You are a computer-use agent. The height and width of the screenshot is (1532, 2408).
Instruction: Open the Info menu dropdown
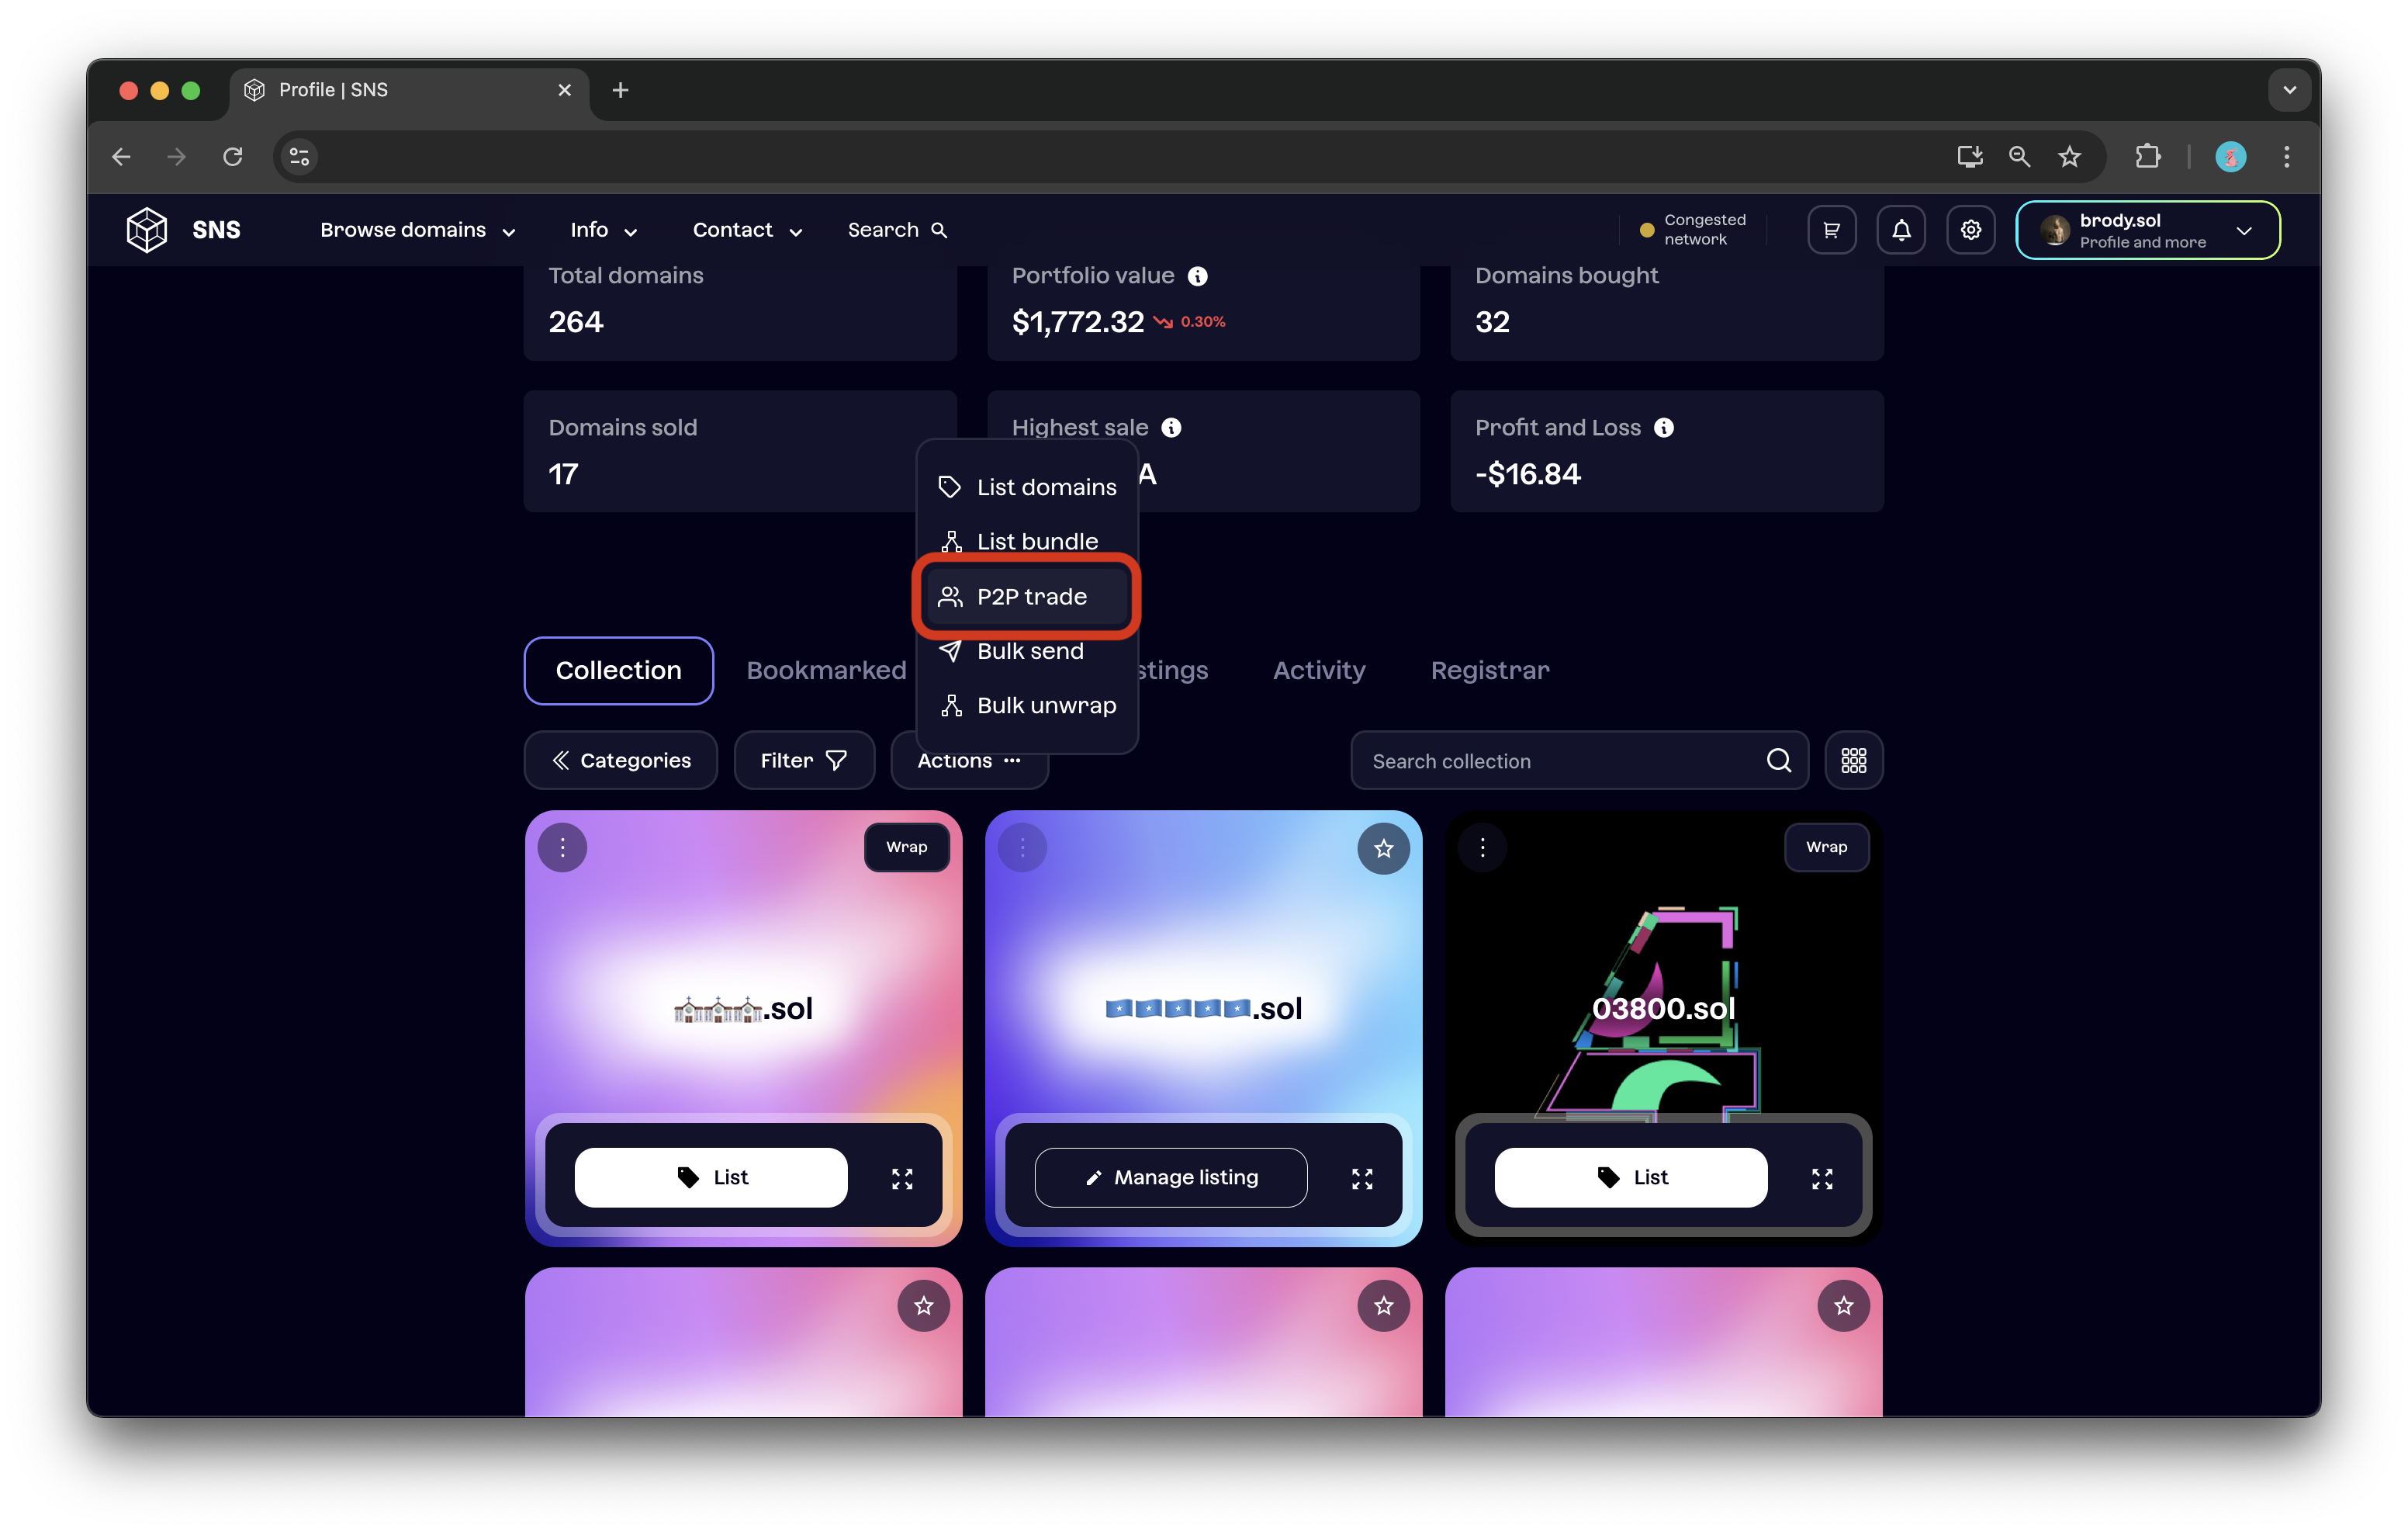click(x=603, y=230)
